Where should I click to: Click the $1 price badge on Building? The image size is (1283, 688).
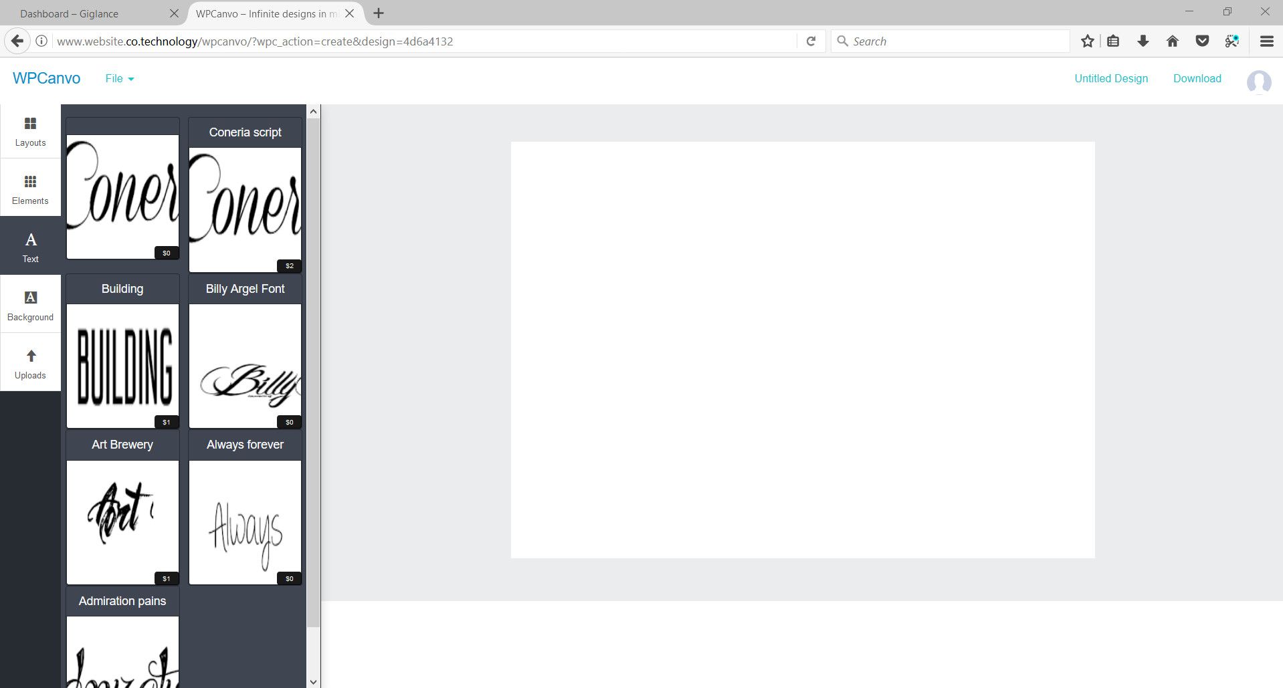(167, 422)
